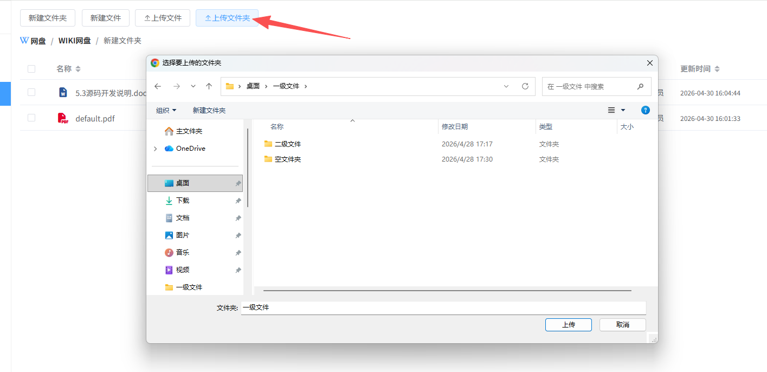Screen dimensions: 767x372
Task: Click 新建文件夹 in the dialog toolbar
Action: pyautogui.click(x=209, y=110)
